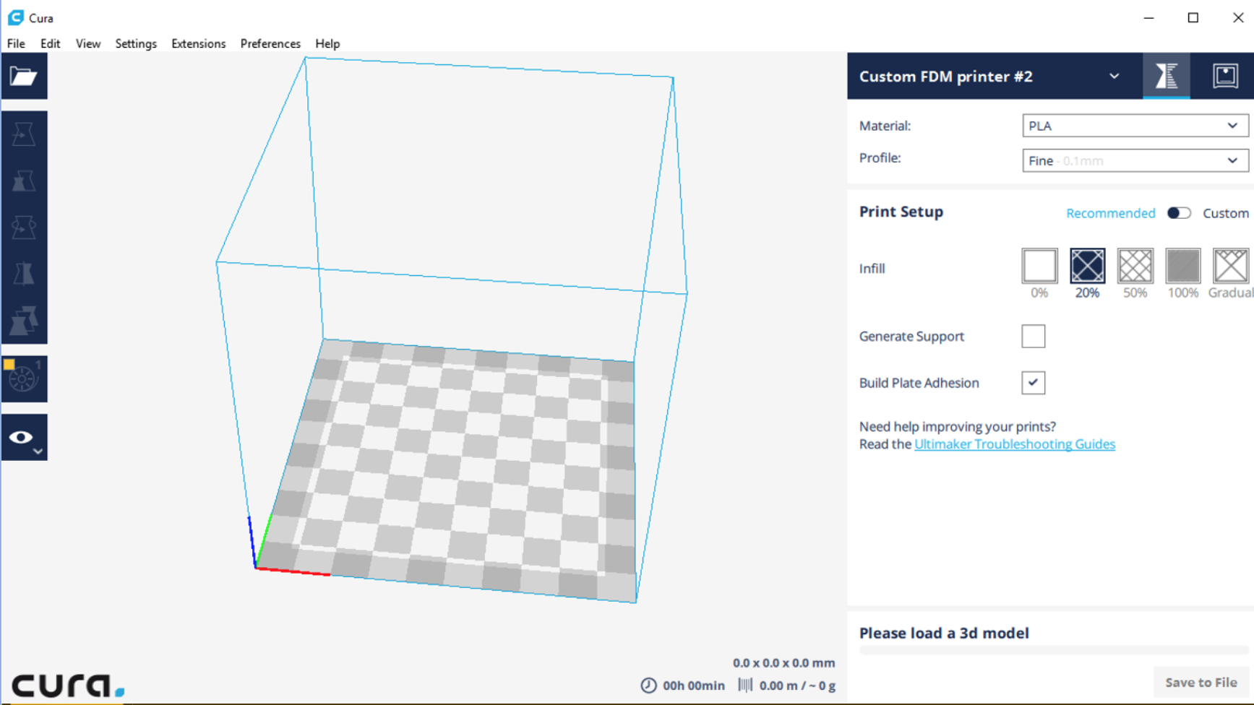Open file using the folder icon
This screenshot has width=1254, height=705.
pyautogui.click(x=24, y=76)
